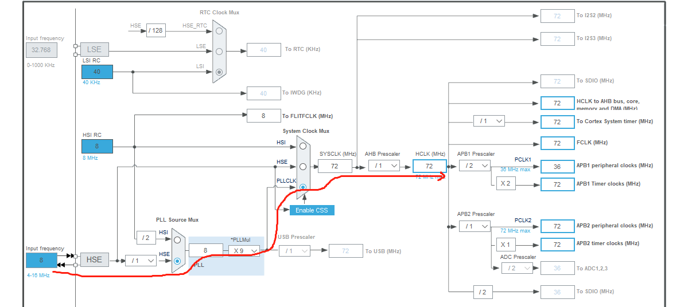Open the AHB Prescaler dropdown
The height and width of the screenshot is (307, 692).
[x=384, y=166]
